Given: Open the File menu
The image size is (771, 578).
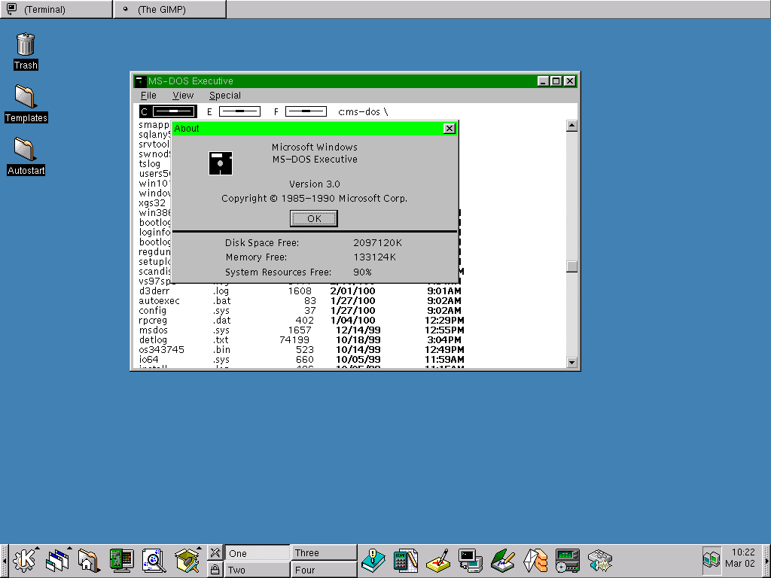Looking at the screenshot, I should pos(148,96).
